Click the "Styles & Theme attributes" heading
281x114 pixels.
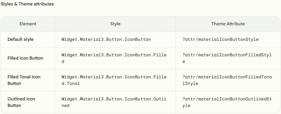(27, 4)
